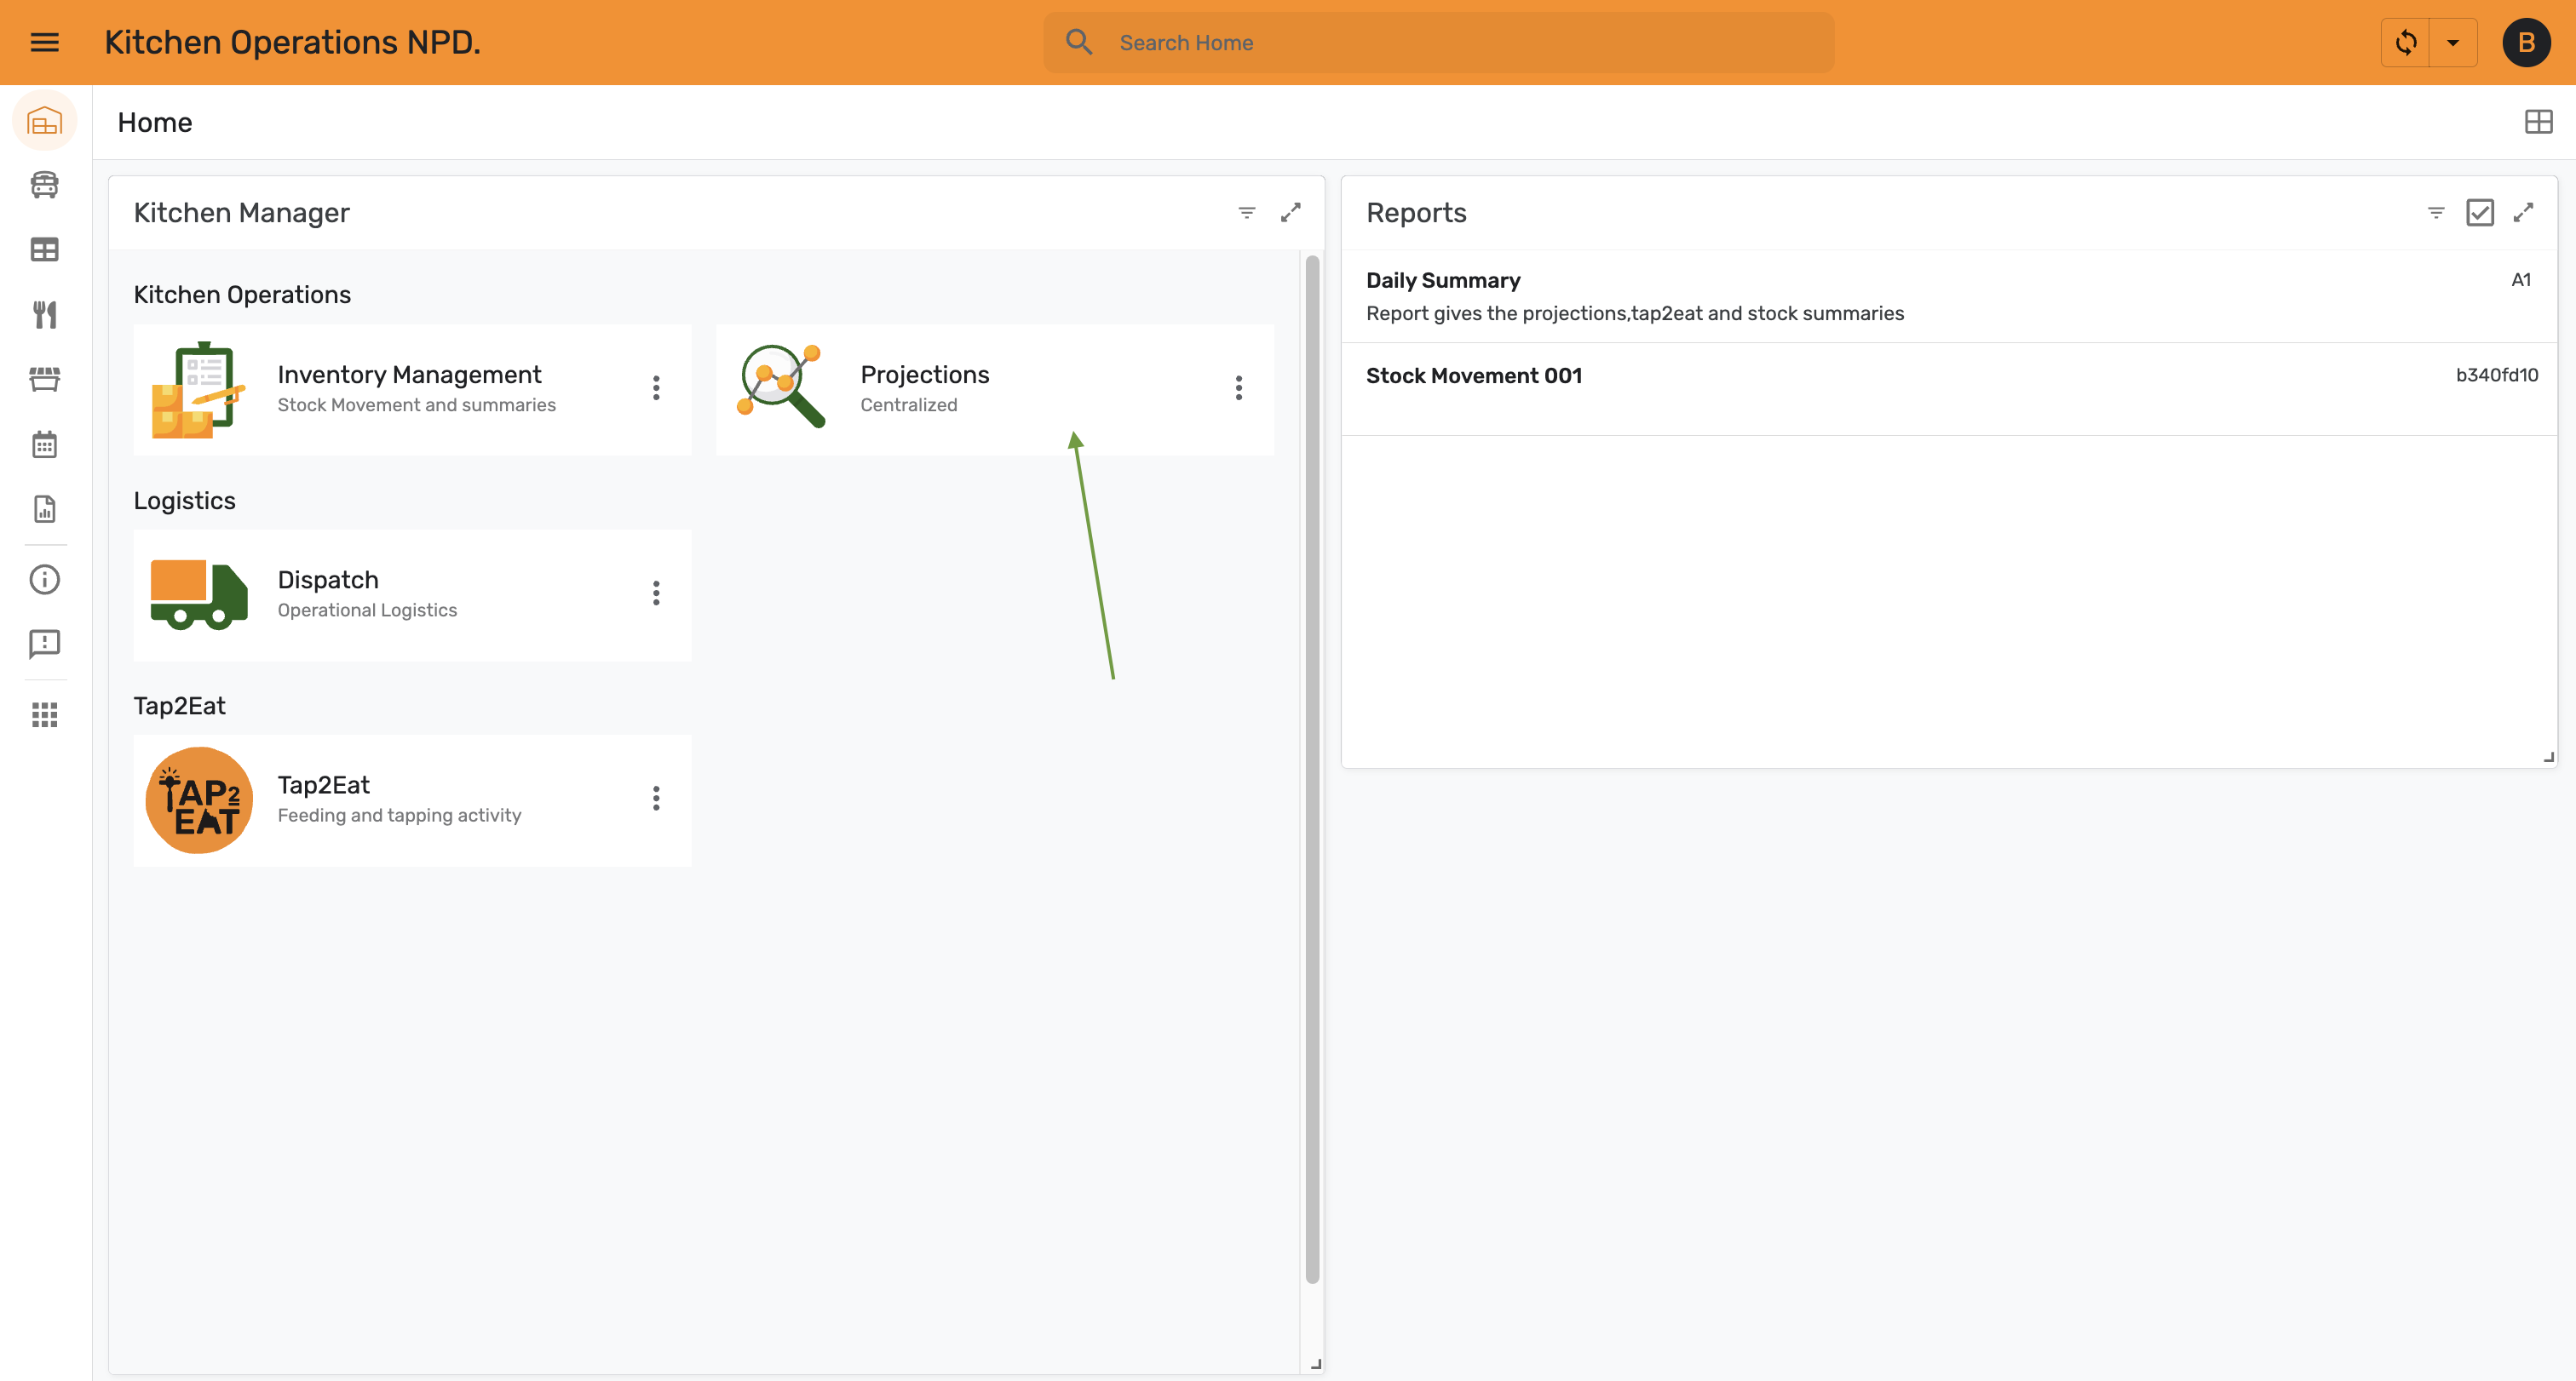The width and height of the screenshot is (2576, 1381).
Task: Open the store front sidebar icon
Action: coord(44,380)
